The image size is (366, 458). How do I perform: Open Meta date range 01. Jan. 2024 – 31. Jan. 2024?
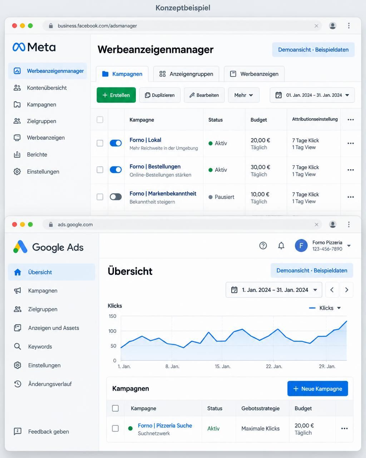tap(312, 95)
